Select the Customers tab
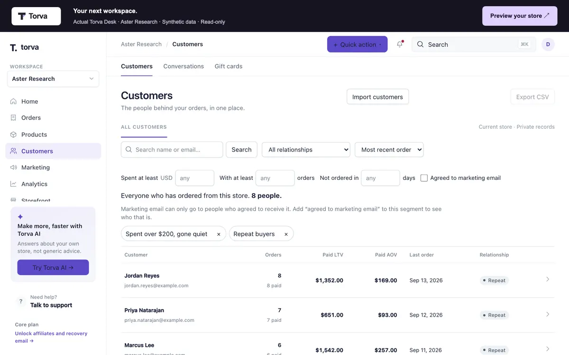Viewport: 569px width, 355px height. (x=137, y=66)
